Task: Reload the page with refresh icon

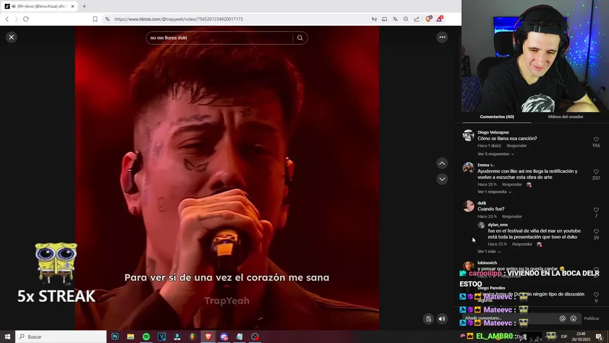Action: pos(26,19)
